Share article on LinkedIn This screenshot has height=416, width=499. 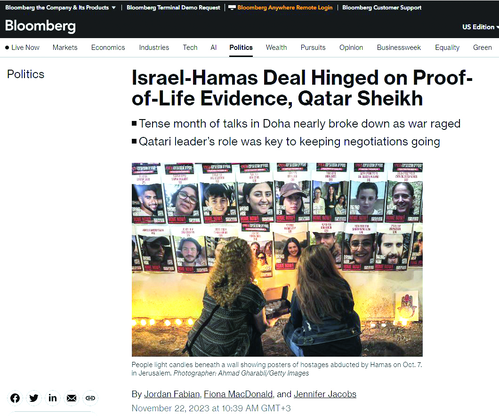[53, 398]
